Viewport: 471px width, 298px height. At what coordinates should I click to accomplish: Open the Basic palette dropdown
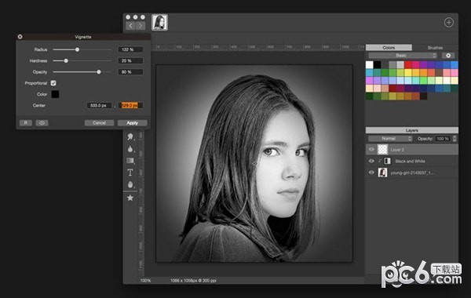(403, 56)
